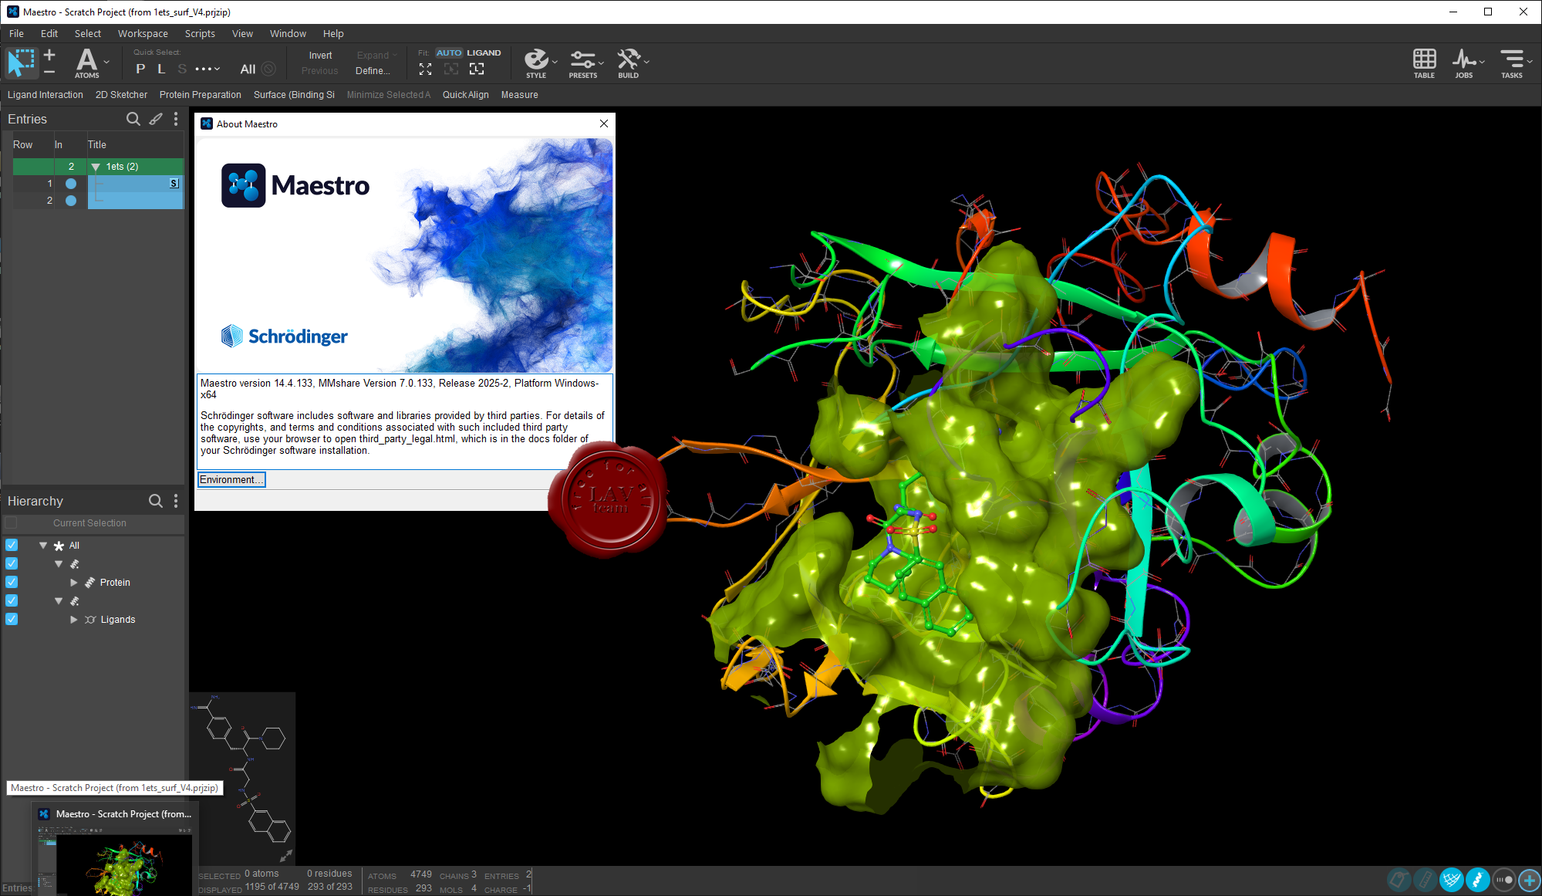Open the Expand selection dropdown
The image size is (1542, 896).
pyautogui.click(x=376, y=56)
